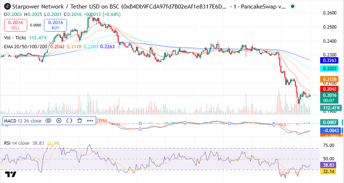The width and height of the screenshot is (344, 183).
Task: Remove MACD indicator with trash icon
Action: (80, 121)
